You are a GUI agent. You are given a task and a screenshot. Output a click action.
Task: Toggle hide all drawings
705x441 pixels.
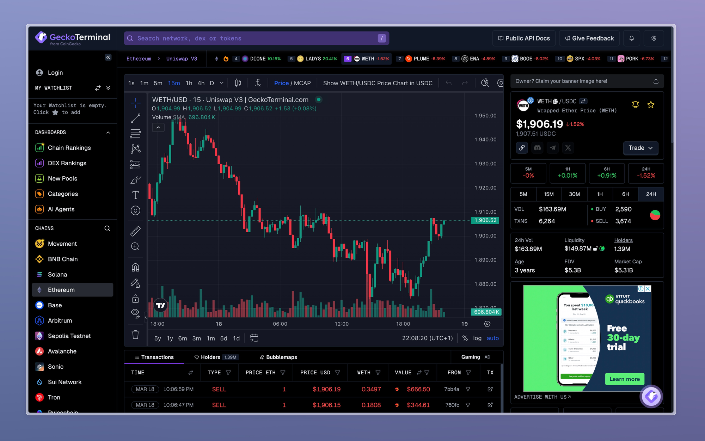tap(135, 313)
